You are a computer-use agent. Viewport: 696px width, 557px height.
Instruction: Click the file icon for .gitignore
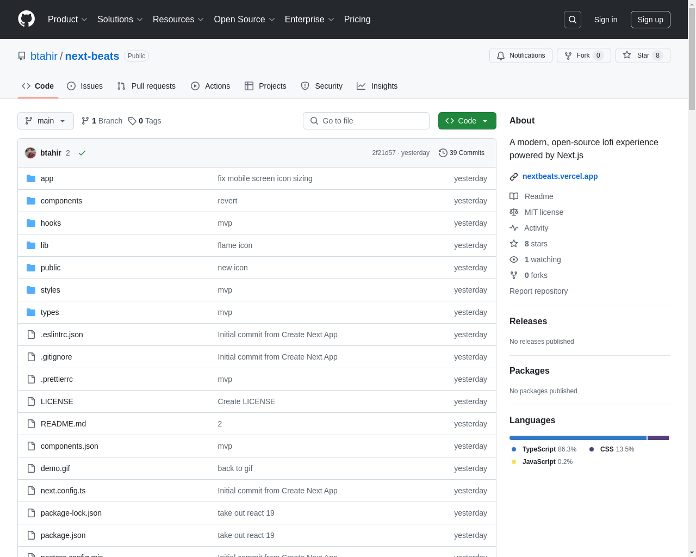point(31,357)
